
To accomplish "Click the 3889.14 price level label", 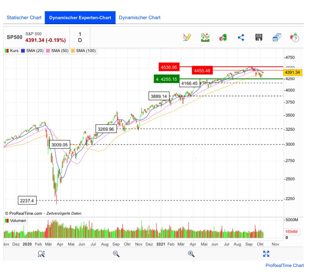I will point(159,96).
